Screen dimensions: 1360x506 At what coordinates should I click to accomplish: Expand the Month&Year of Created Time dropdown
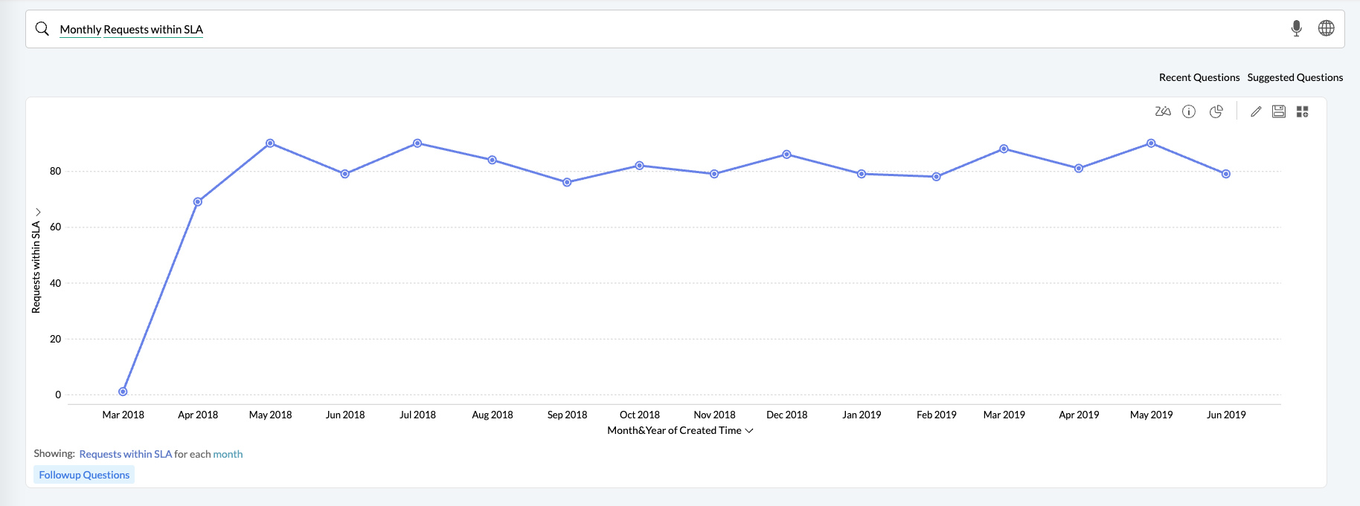click(749, 431)
